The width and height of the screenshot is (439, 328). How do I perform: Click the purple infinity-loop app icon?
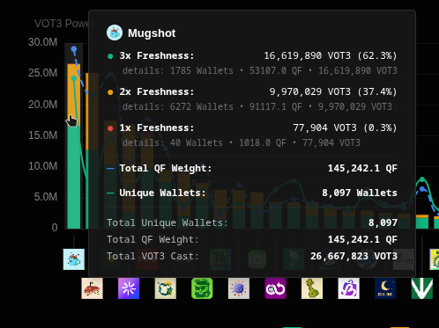click(x=275, y=288)
